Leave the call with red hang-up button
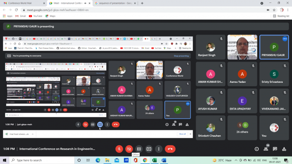The image size is (292, 164). pyautogui.click(x=170, y=149)
